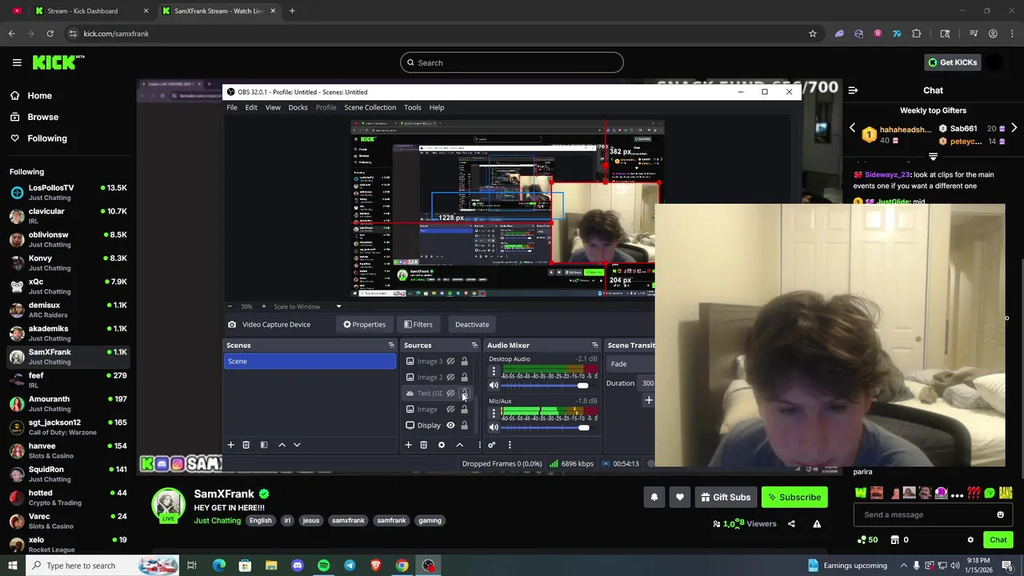Screen dimensions: 1024x576
Task: Open the OBS Docks menu
Action: pyautogui.click(x=298, y=107)
